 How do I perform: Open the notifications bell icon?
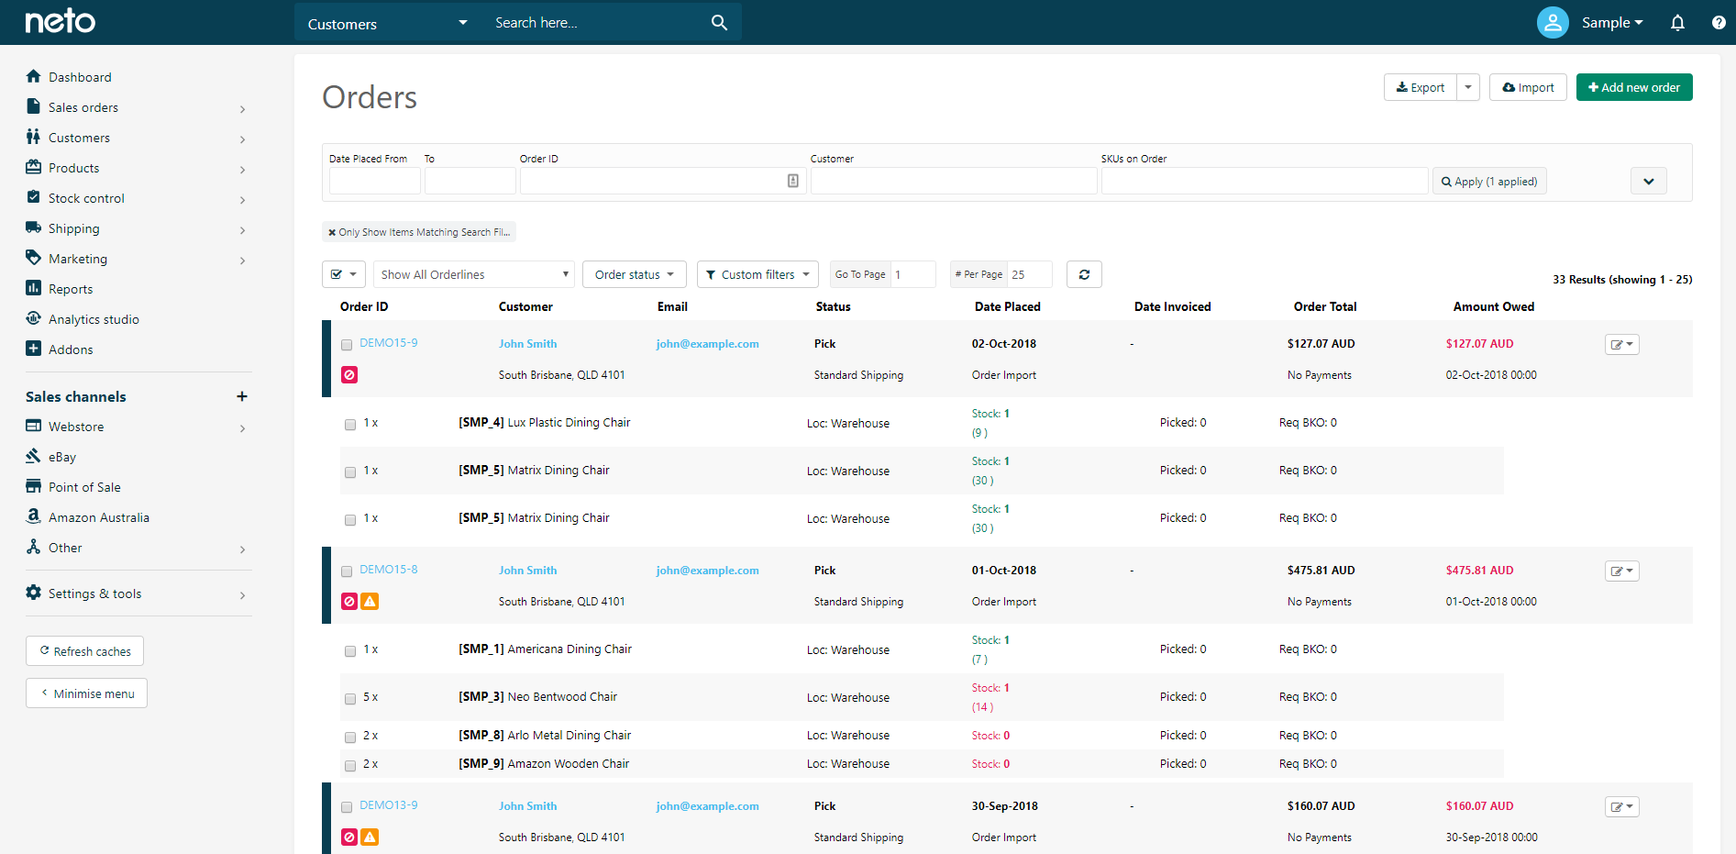point(1677,23)
